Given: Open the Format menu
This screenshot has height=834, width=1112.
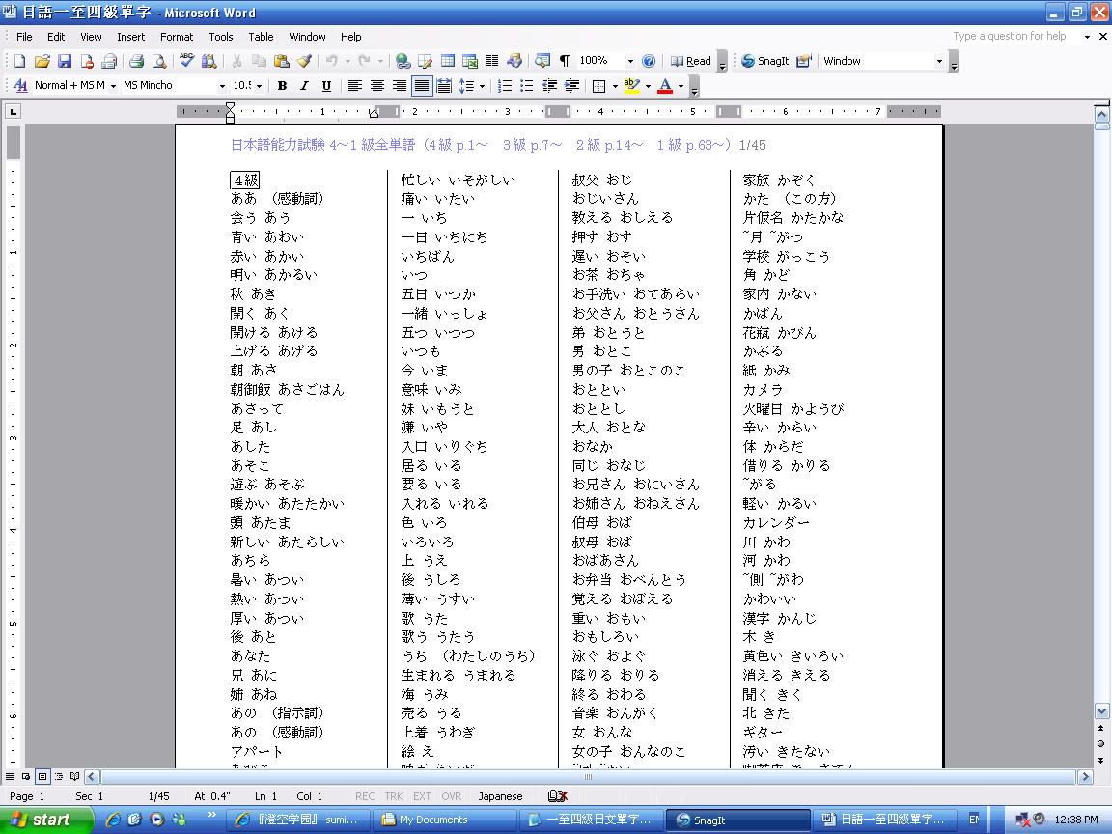Looking at the screenshot, I should (177, 37).
